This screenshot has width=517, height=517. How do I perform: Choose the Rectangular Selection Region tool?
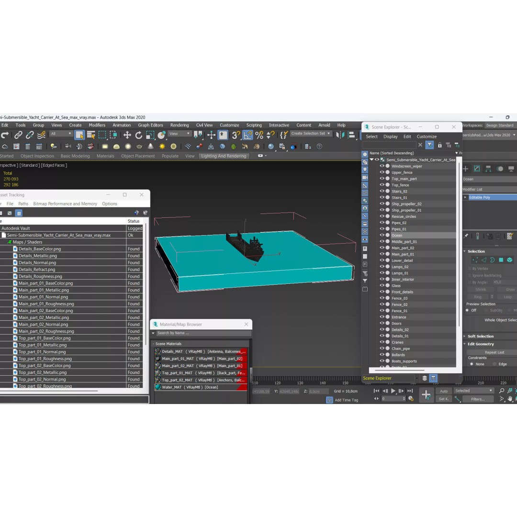[x=102, y=135]
